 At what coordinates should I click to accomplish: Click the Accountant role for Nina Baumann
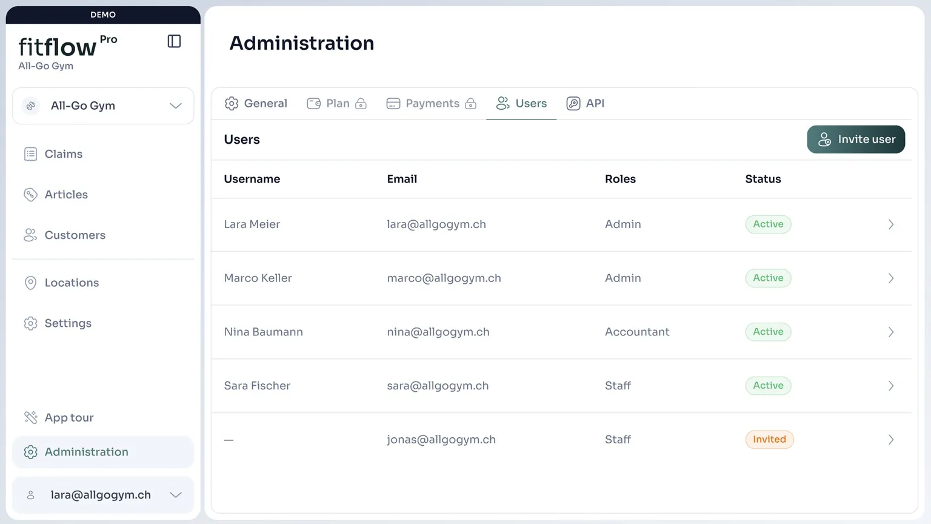[x=637, y=332]
